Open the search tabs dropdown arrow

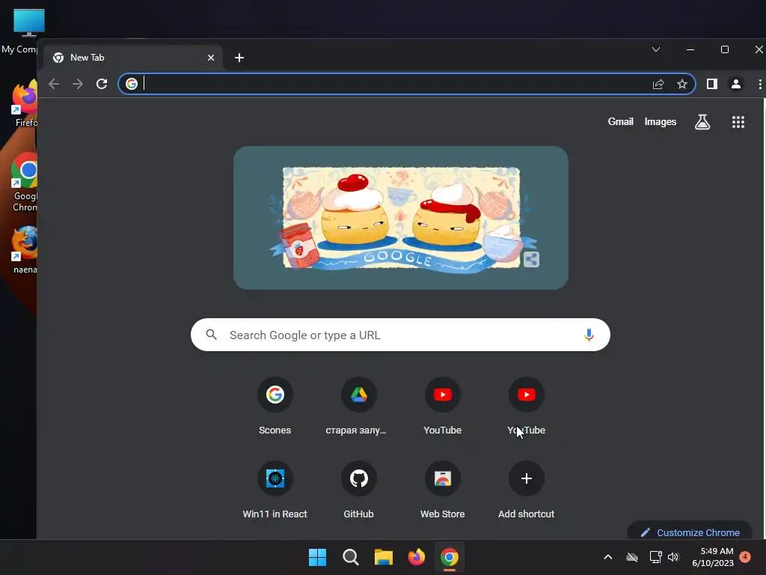pos(656,49)
